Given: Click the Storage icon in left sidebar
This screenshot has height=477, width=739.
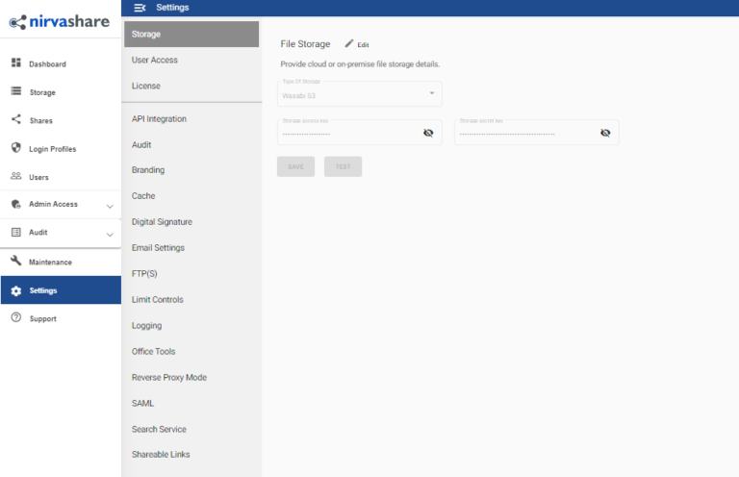Looking at the screenshot, I should [x=16, y=92].
